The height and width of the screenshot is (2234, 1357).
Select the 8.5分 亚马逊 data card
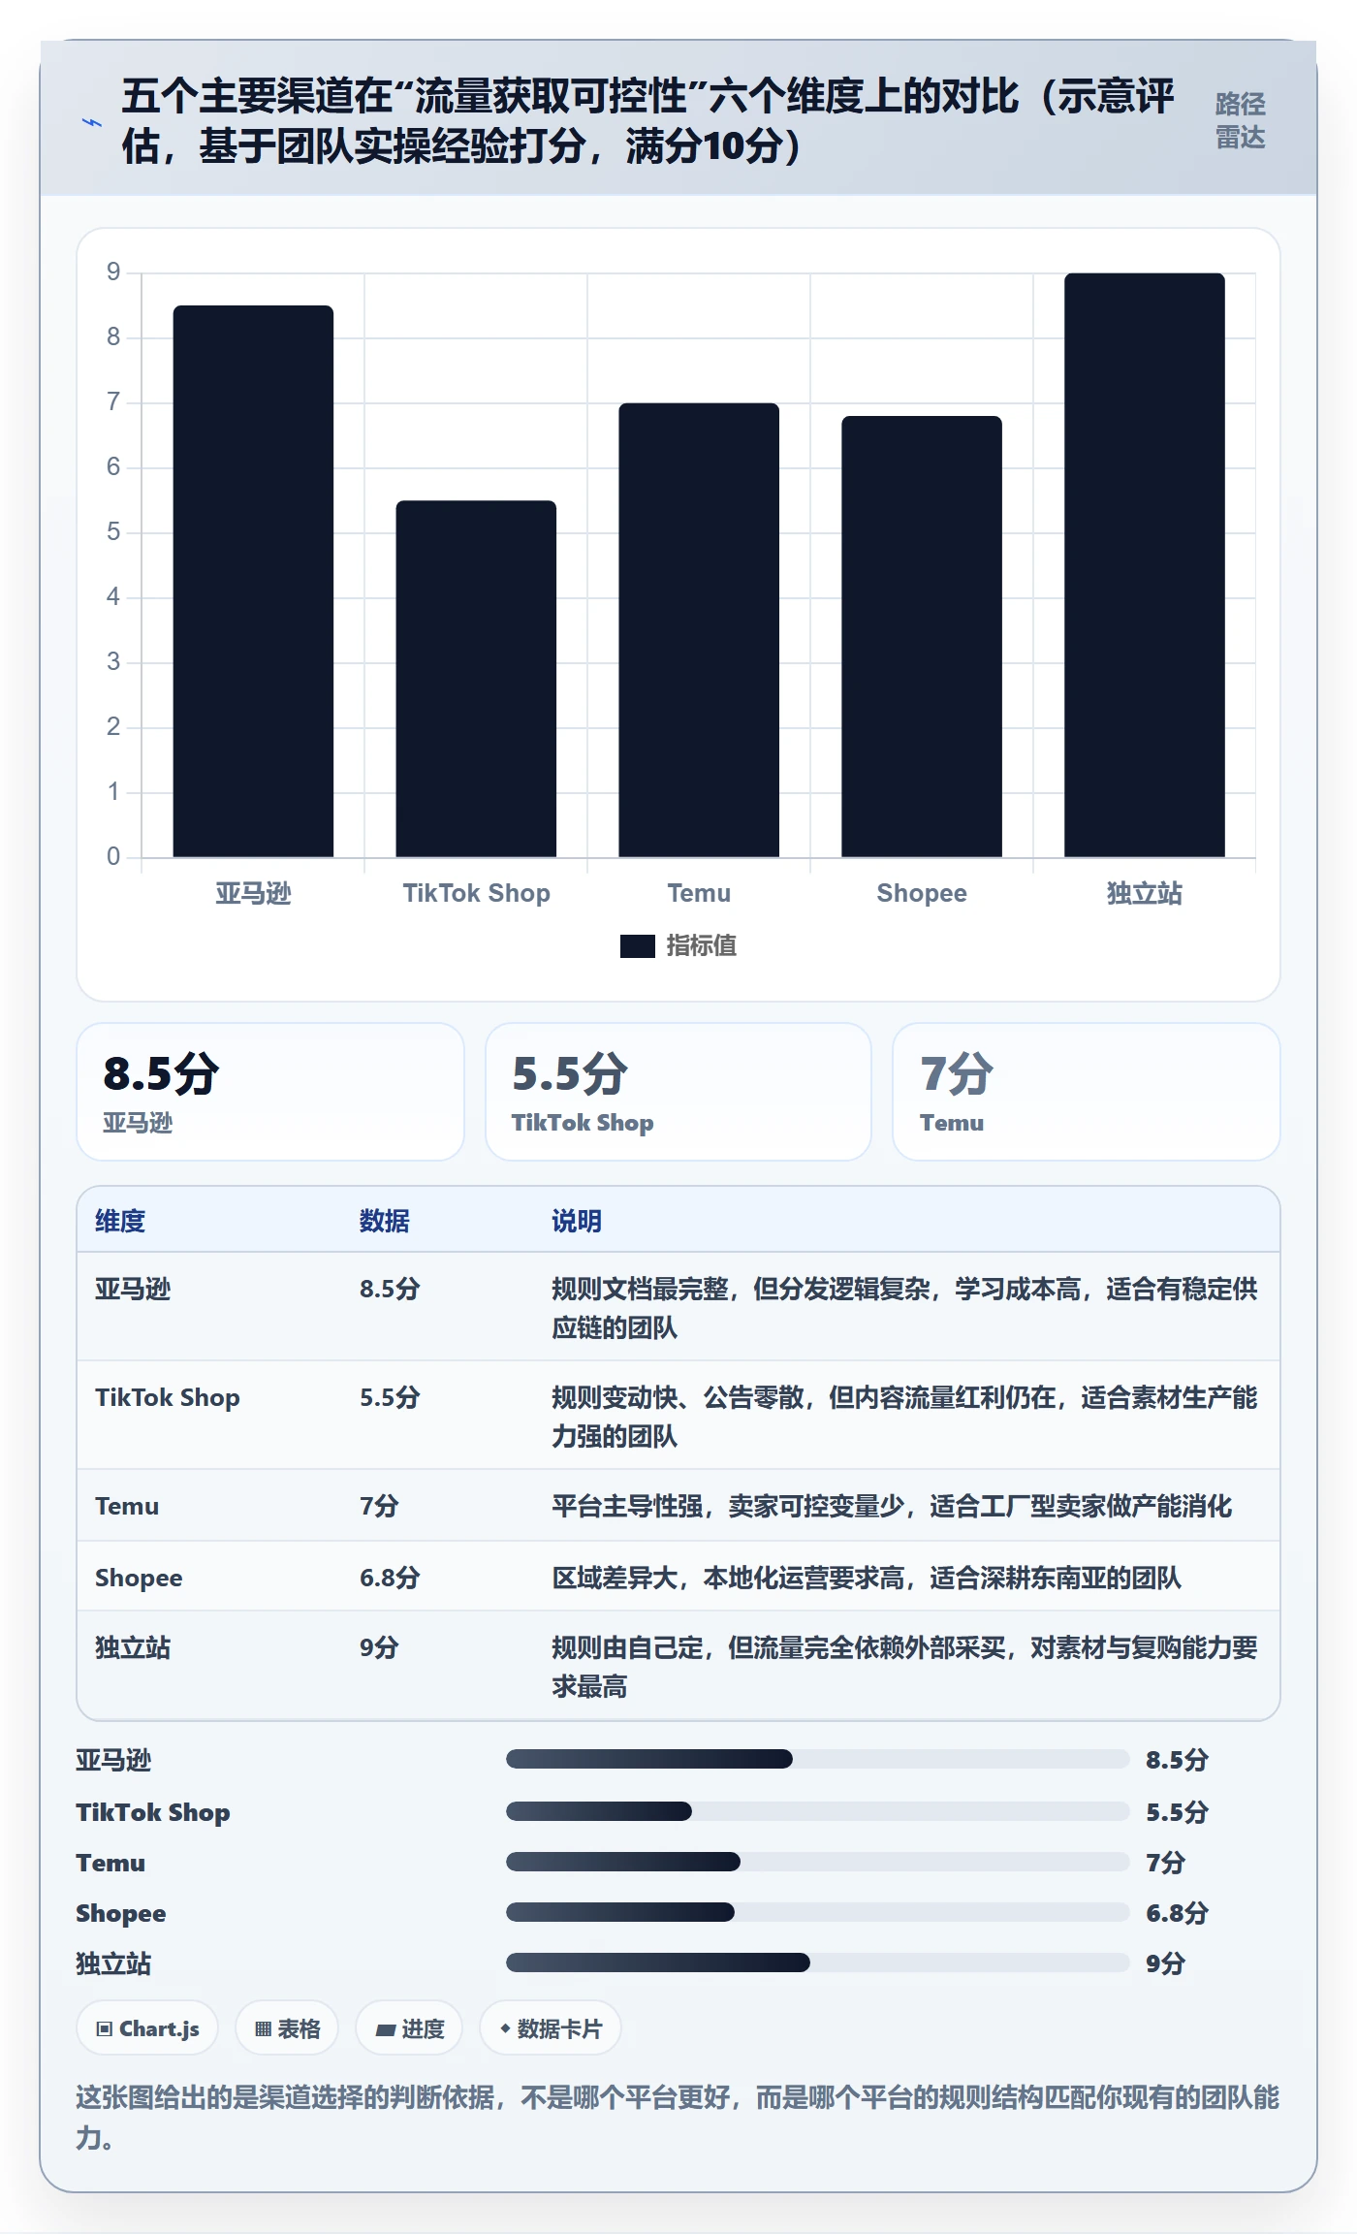(x=270, y=1092)
